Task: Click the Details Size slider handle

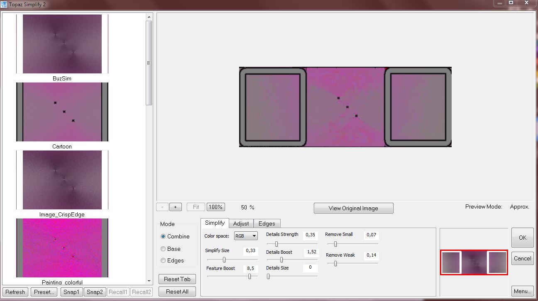Action: [268, 277]
